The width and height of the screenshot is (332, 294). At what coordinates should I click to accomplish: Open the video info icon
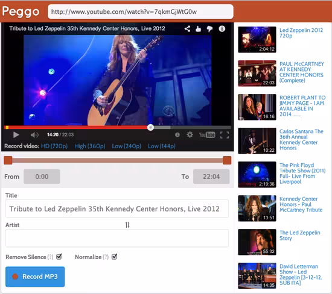tap(222, 29)
